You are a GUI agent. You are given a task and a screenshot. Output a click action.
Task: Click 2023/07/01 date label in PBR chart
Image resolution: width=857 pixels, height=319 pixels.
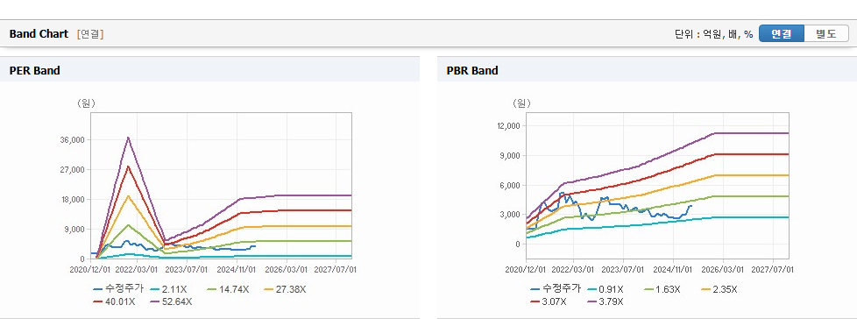[622, 269]
